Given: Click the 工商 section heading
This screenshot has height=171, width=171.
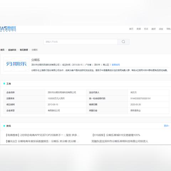Looking at the screenshot, I should (x=9, y=84).
